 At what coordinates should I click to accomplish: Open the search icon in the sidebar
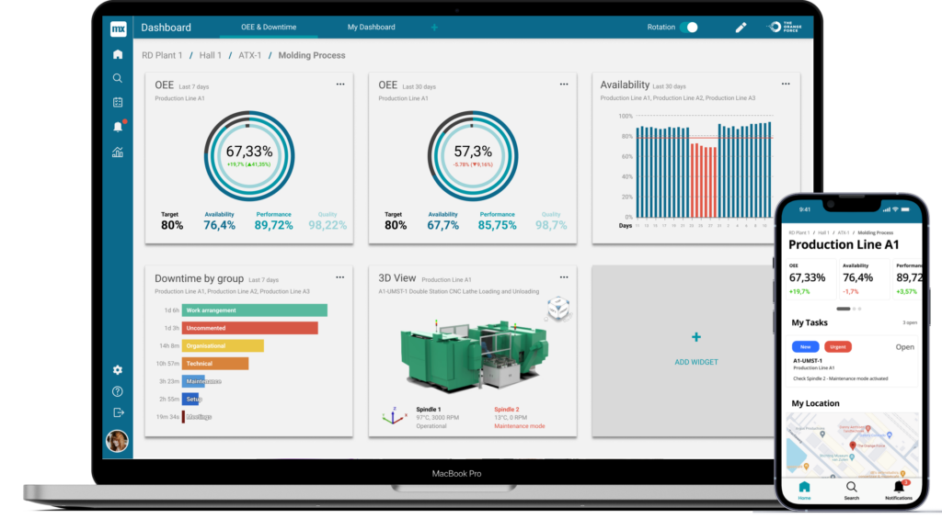(x=117, y=78)
